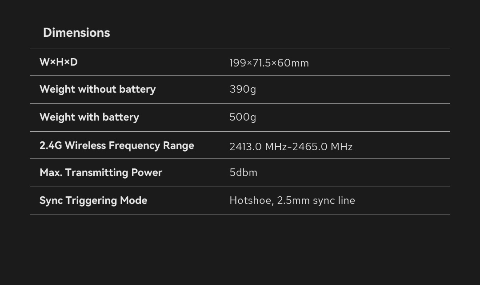Select the Weight without battery label
This screenshot has height=285, width=480.
pos(98,89)
